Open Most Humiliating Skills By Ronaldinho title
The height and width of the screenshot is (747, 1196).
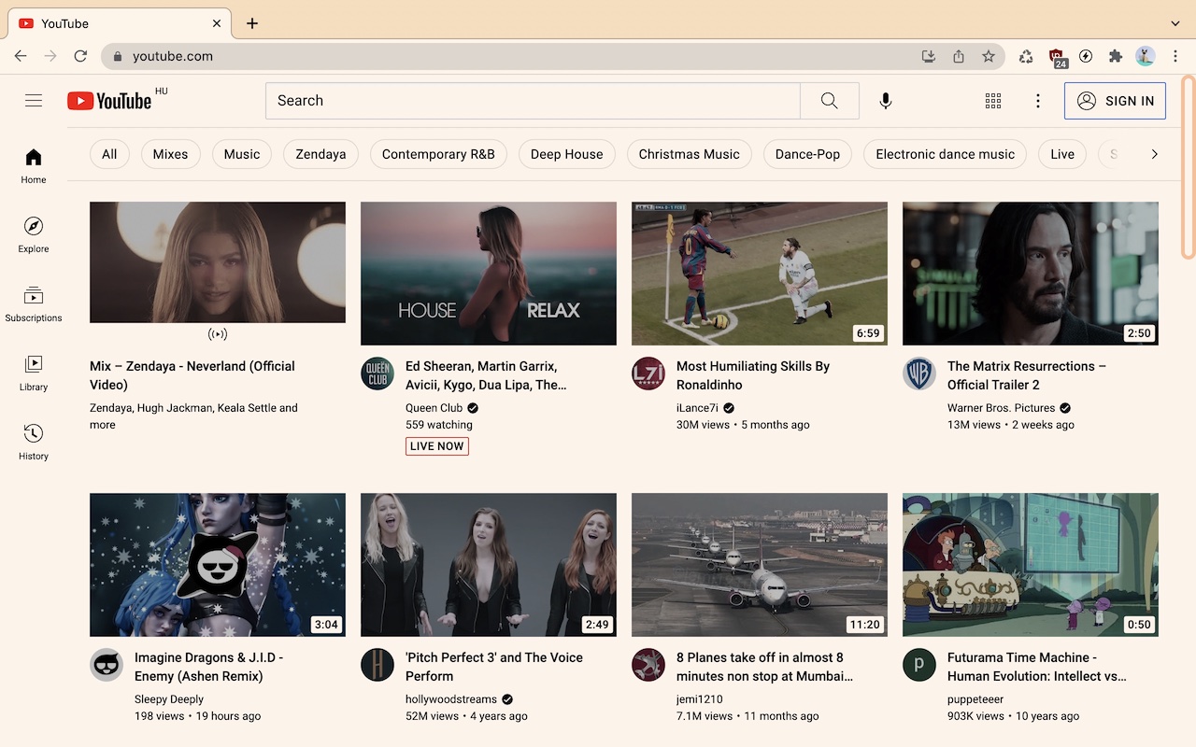(753, 375)
